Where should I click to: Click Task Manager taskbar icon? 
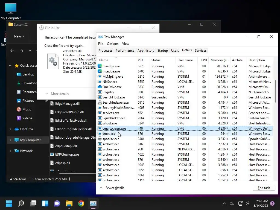93,203
